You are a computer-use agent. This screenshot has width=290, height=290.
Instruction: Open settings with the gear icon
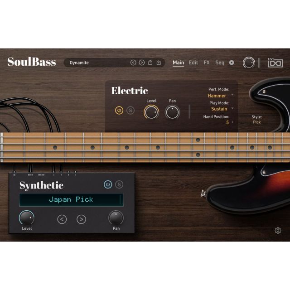coord(278,231)
